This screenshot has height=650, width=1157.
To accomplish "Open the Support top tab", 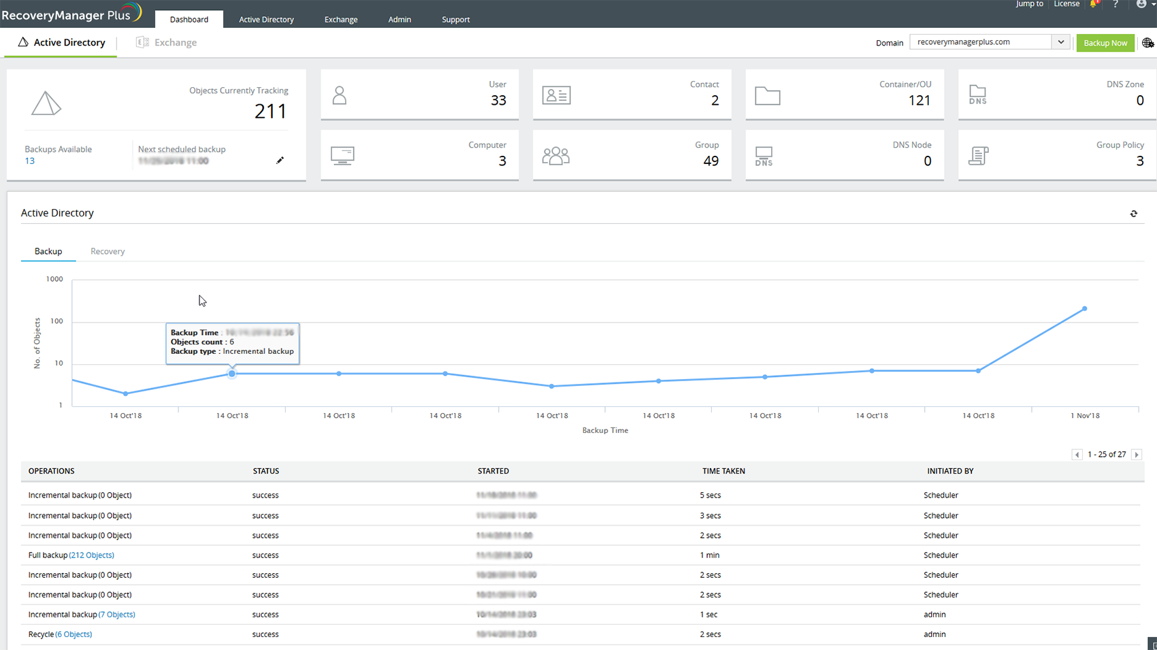I will pyautogui.click(x=456, y=19).
